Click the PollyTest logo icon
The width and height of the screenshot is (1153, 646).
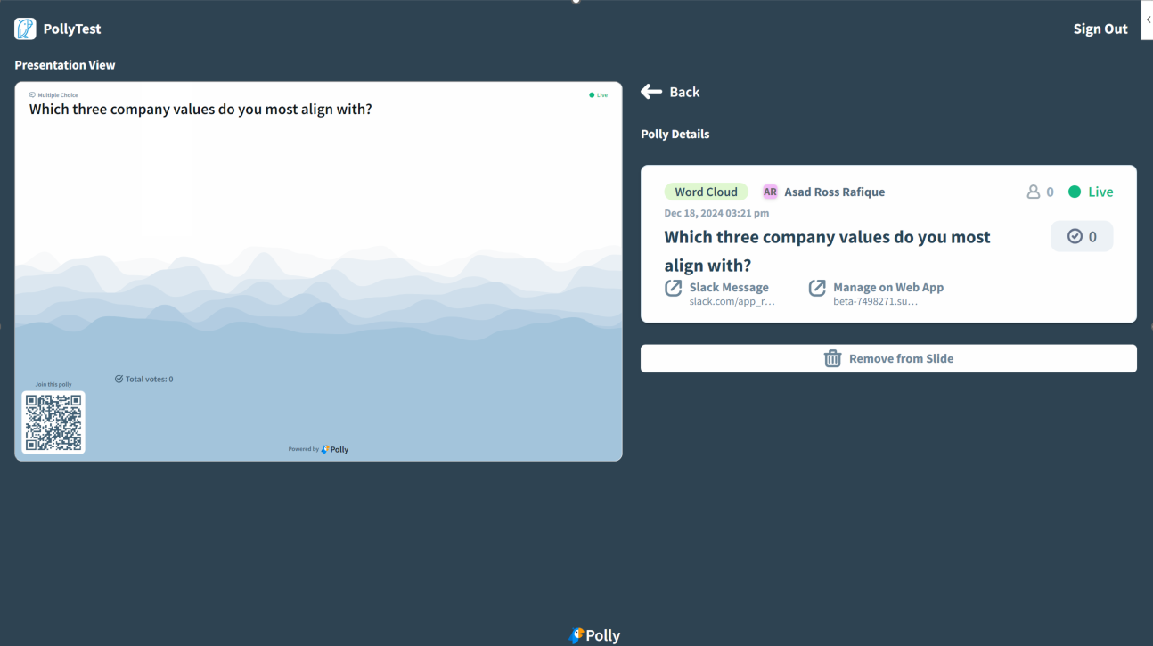point(24,28)
